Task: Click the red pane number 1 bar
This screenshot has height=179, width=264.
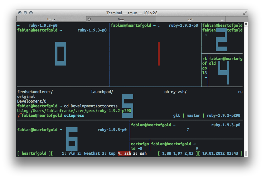Action: [x=159, y=54]
